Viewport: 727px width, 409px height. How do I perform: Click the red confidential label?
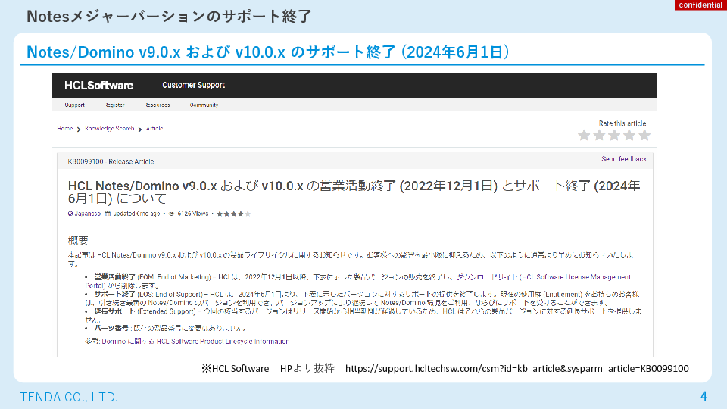700,5
